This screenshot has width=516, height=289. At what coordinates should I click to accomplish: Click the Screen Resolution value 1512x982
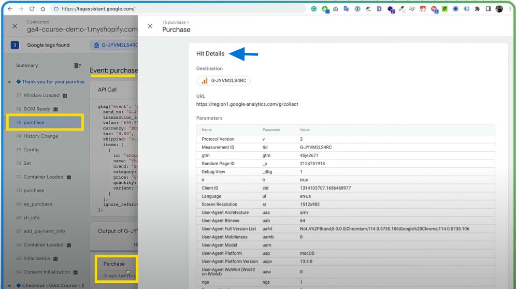(x=310, y=205)
